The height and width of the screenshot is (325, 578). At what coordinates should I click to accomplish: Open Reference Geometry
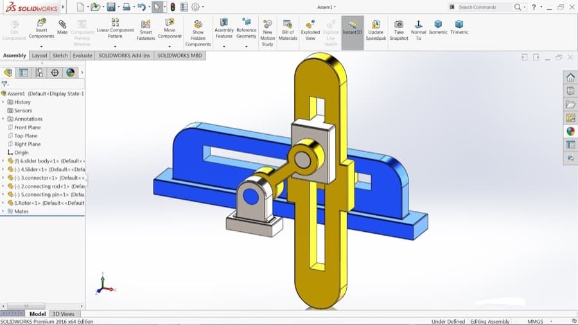coord(246,28)
